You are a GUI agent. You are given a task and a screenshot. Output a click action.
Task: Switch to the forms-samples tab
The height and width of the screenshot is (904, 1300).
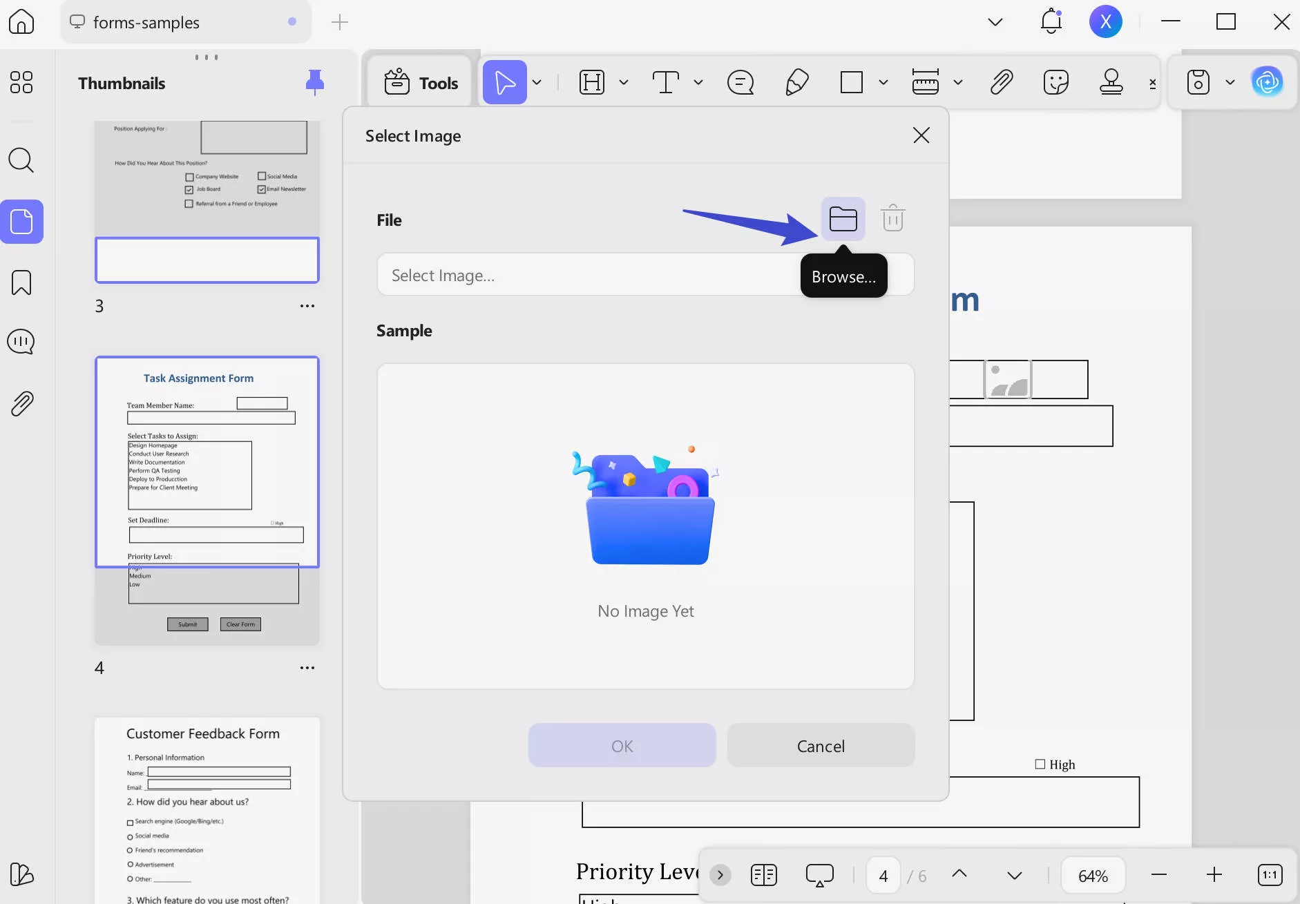(x=146, y=22)
